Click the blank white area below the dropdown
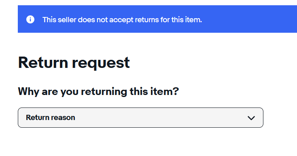Image resolution: width=297 pixels, height=156 pixels. coord(140,142)
